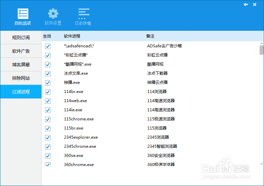
Task: Uncheck the 114br.exe checkbox
Action: (48, 92)
